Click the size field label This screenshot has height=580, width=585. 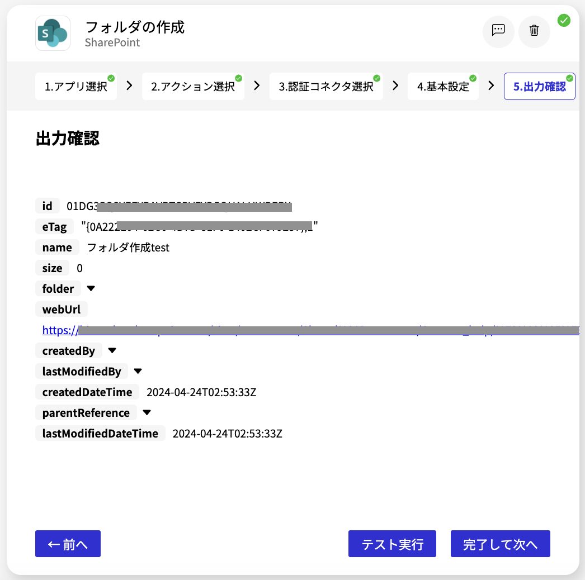coord(52,268)
